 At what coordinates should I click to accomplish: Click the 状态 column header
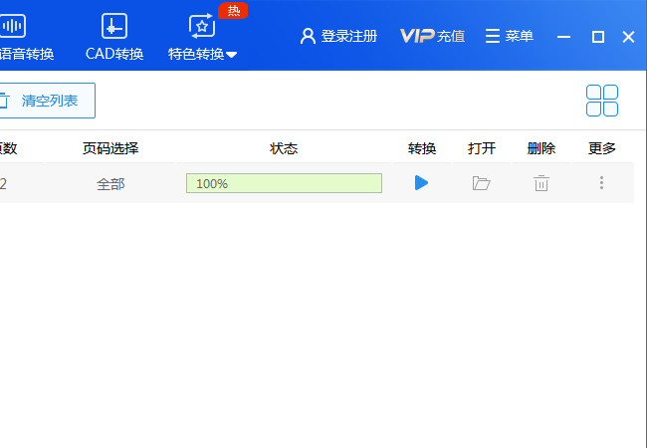(284, 148)
